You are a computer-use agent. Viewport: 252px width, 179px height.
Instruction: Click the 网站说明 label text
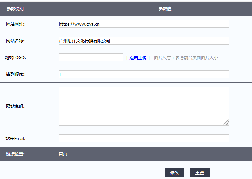coord(15,106)
